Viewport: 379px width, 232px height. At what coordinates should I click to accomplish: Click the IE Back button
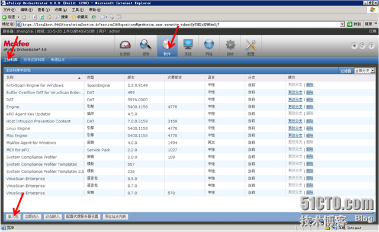pyautogui.click(x=9, y=17)
